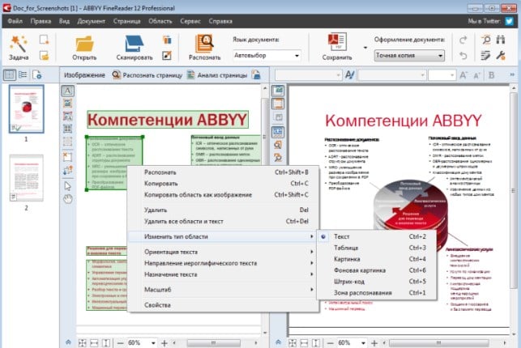The width and height of the screenshot is (521, 348).
Task: Click the Анализ страницы toolbar icon
Action: point(190,75)
